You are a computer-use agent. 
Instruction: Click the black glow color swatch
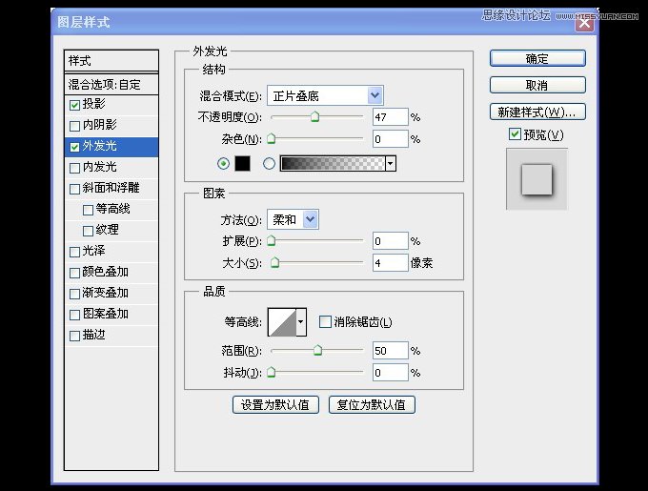pyautogui.click(x=242, y=164)
